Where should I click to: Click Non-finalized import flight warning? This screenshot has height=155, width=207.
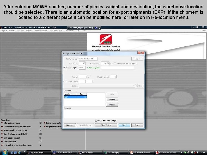pyautogui.click(x=15, y=134)
